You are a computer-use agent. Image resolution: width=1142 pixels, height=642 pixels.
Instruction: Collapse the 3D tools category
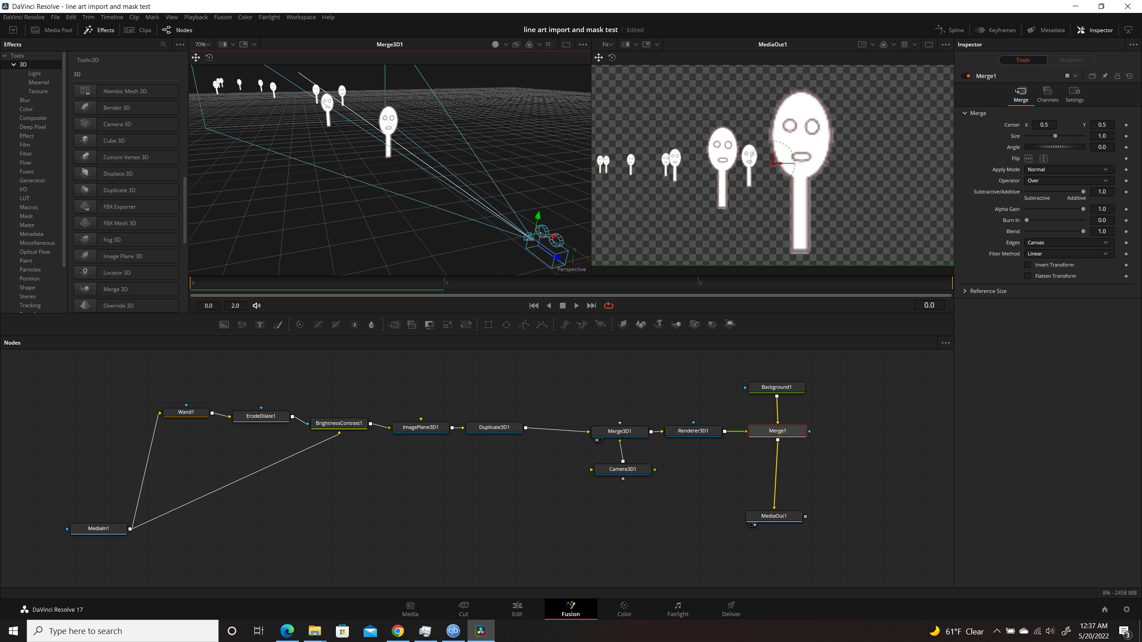pyautogui.click(x=14, y=65)
